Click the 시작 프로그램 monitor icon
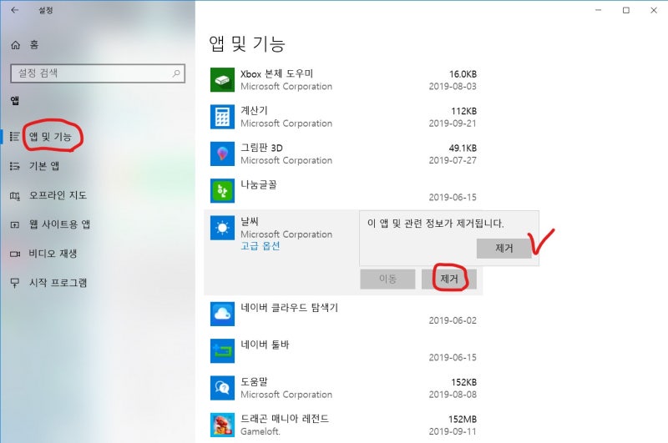The image size is (668, 443). [15, 283]
